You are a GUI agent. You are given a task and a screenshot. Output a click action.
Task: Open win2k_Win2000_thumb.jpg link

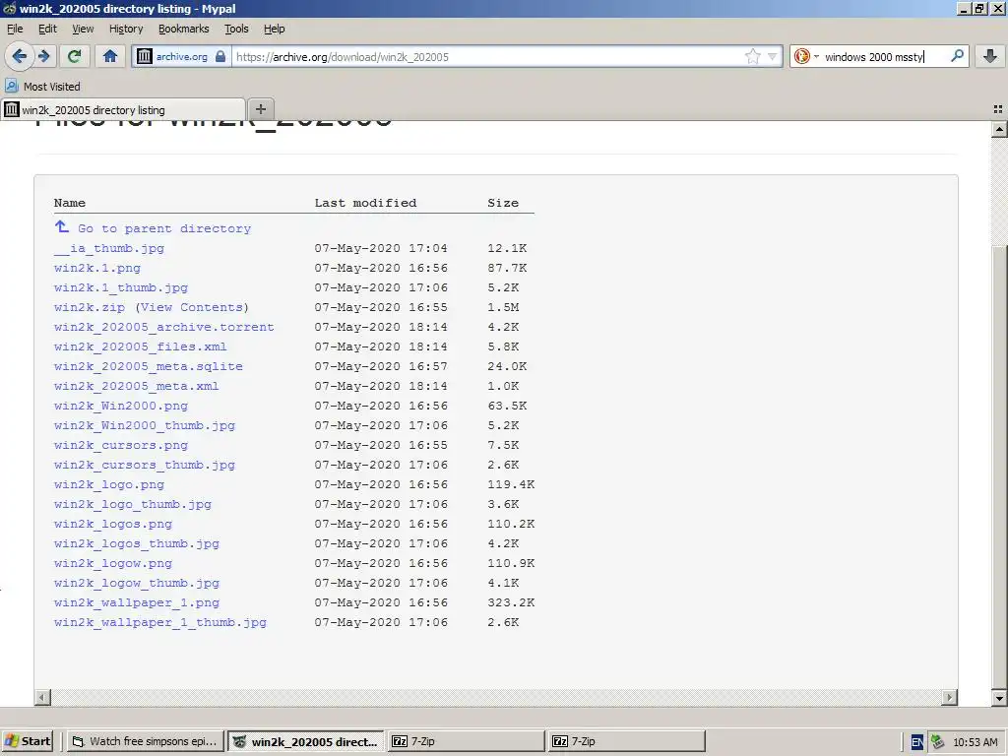[x=145, y=425]
